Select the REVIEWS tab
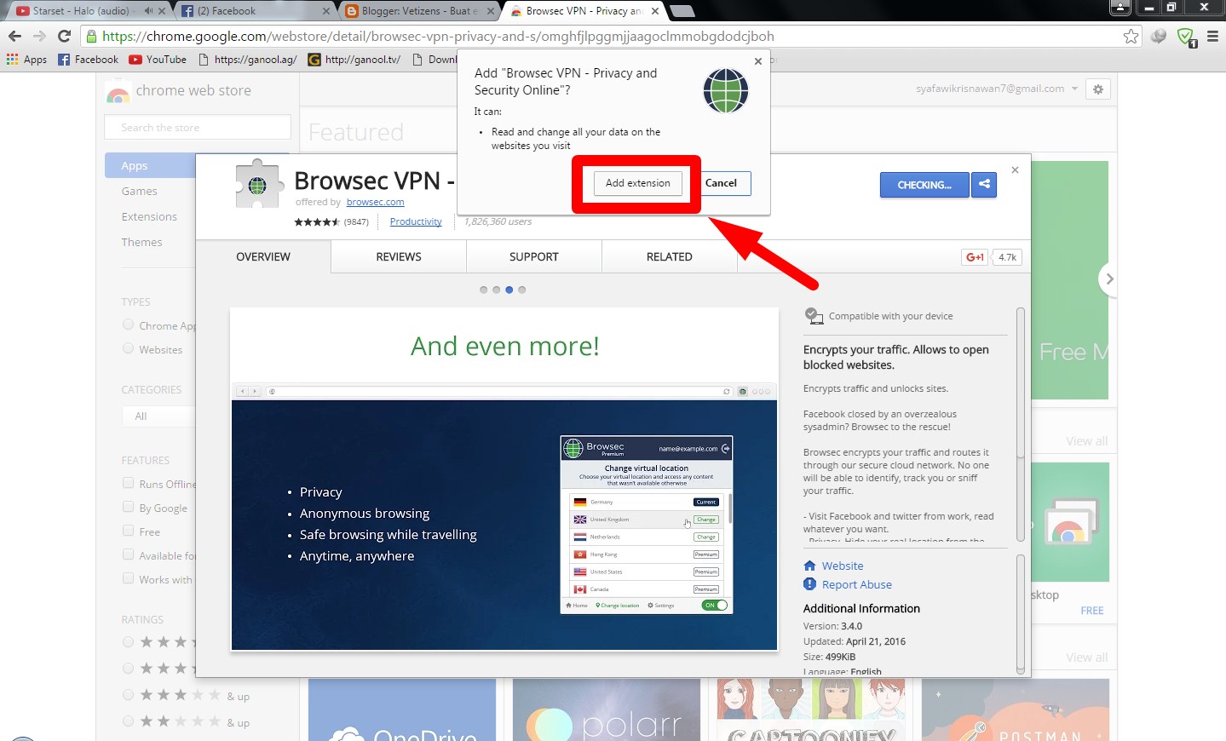 coord(399,256)
